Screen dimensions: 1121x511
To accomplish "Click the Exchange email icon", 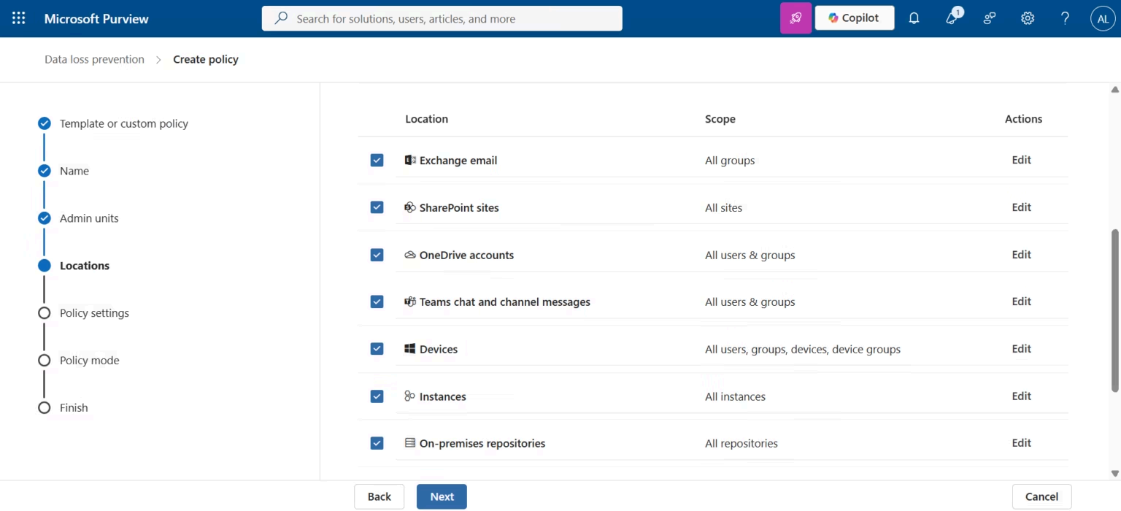I will [410, 160].
